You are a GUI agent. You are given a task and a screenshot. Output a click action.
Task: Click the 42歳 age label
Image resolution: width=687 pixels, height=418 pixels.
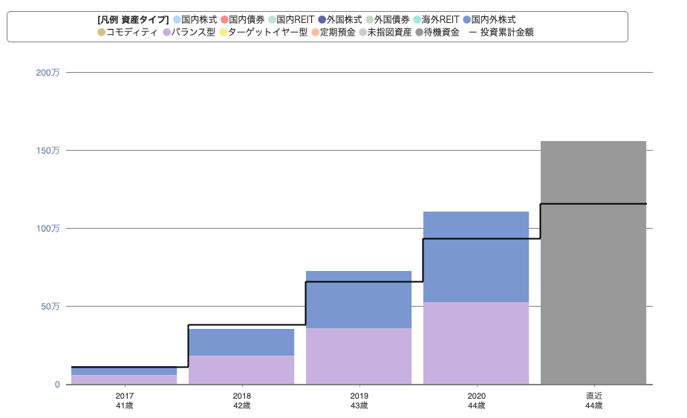(242, 405)
